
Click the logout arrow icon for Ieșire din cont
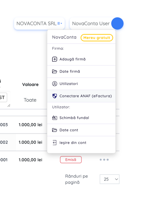[x=54, y=143]
